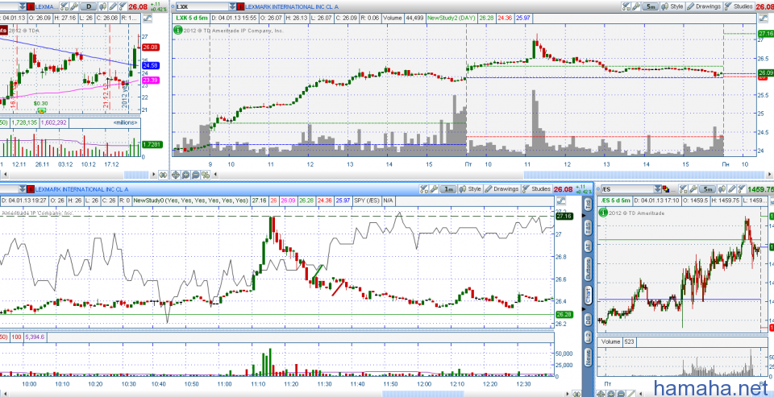Viewport: 774px width, 397px height.
Task: Toggle chart mode icon on 1m chart
Action: 561,201
